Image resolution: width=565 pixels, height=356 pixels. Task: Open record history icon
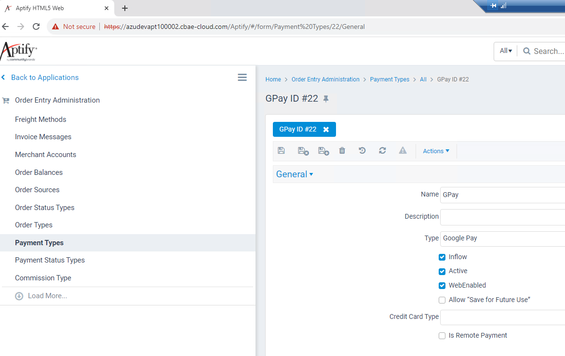pos(362,151)
